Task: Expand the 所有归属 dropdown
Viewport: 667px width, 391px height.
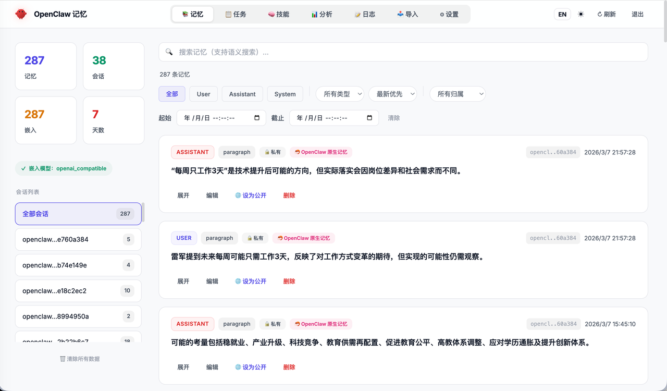Action: (458, 94)
